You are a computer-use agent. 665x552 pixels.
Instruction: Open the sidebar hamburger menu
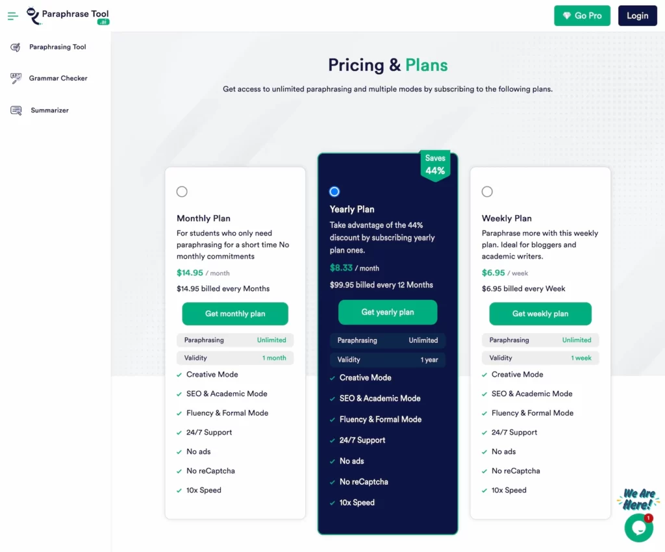(12, 16)
